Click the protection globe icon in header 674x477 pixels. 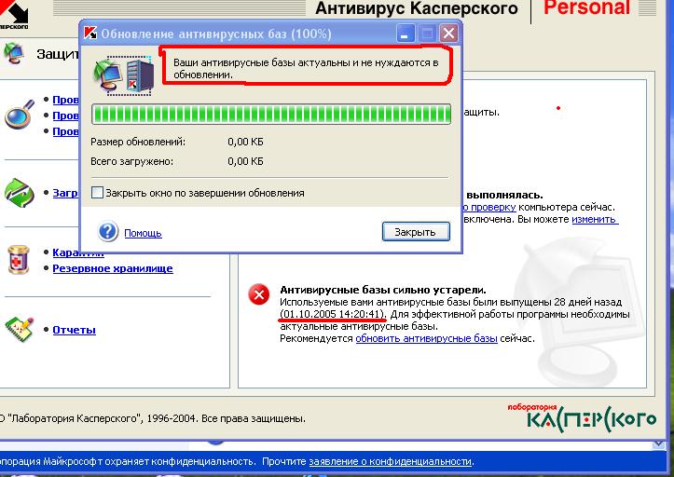click(15, 53)
